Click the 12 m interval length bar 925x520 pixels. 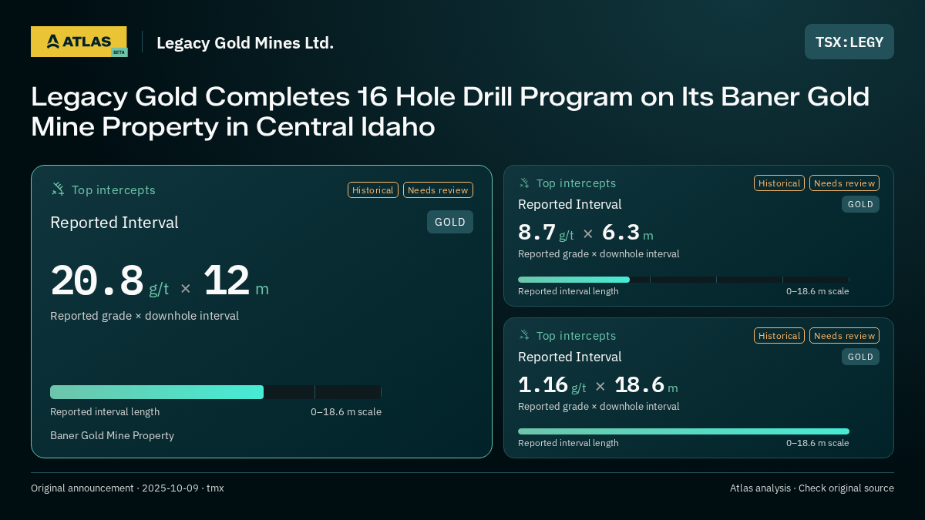click(x=216, y=392)
